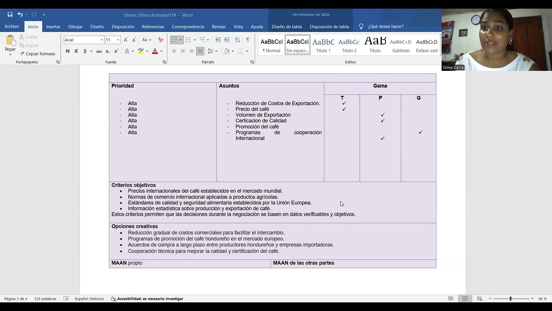This screenshot has width=552, height=311.
Task: Open the change case Aa dropdown
Action: (x=147, y=40)
